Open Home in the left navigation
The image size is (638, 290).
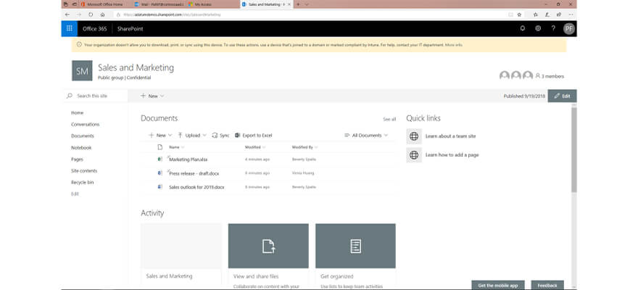point(78,112)
